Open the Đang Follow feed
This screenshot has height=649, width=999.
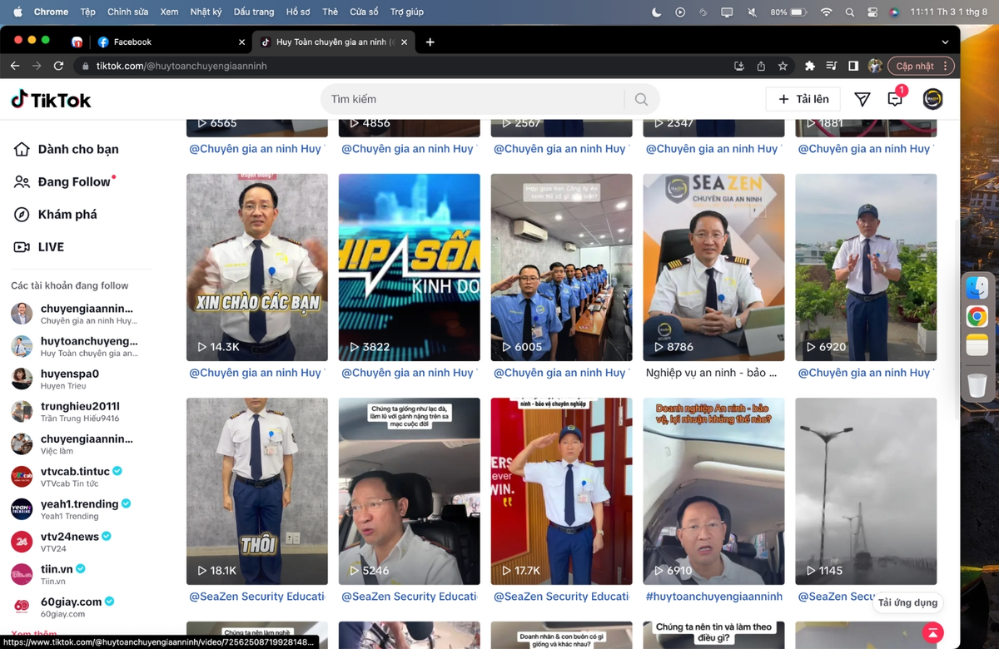pyautogui.click(x=65, y=182)
